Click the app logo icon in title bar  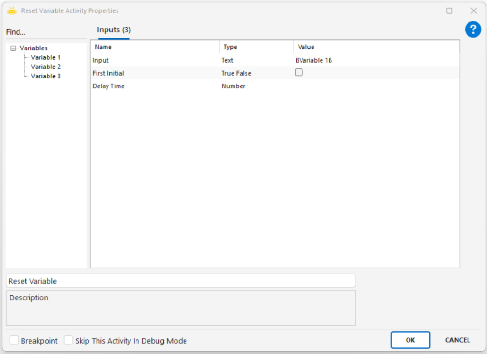[12, 10]
